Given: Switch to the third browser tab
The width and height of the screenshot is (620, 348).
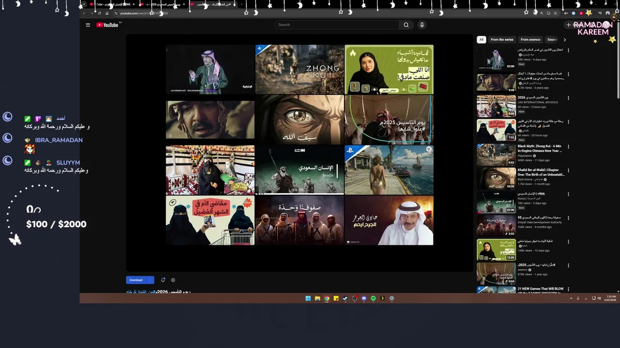Looking at the screenshot, I should coord(213,4).
